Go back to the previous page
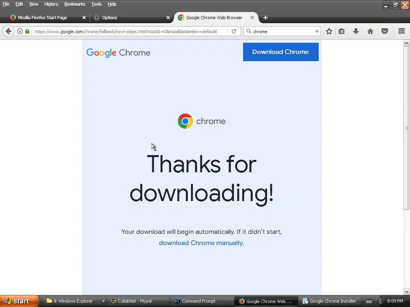410x307 pixels. 8,31
